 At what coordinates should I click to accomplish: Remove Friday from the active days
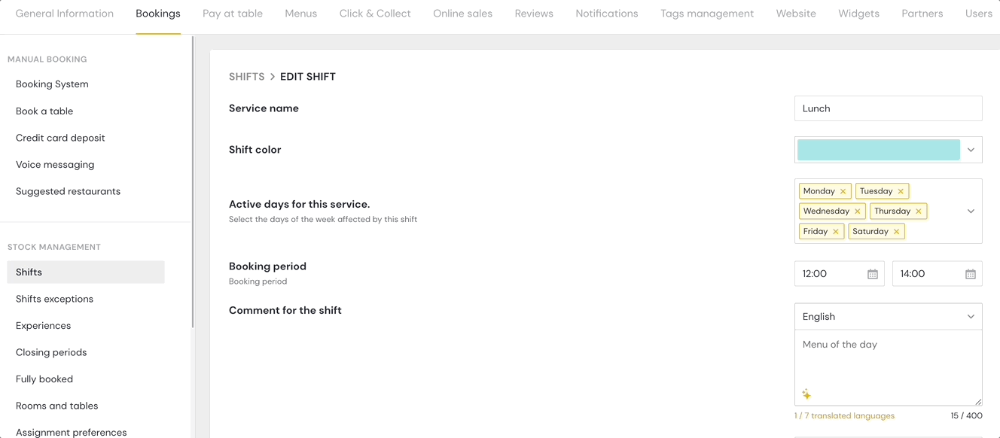pyautogui.click(x=836, y=232)
